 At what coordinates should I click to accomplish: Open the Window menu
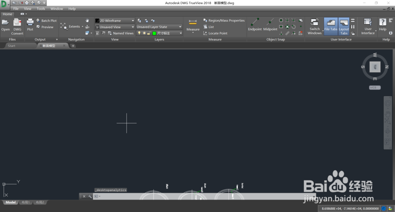coord(56,9)
